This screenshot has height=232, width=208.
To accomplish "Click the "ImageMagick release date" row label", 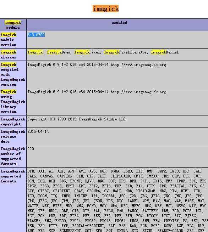I will pos(13,136).
